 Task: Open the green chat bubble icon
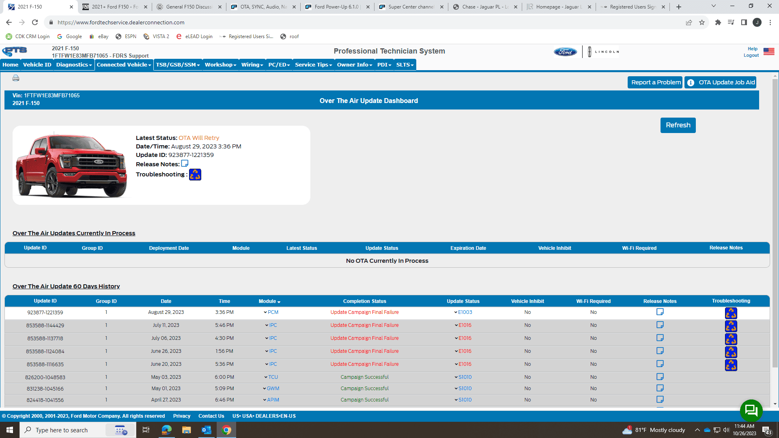(751, 410)
